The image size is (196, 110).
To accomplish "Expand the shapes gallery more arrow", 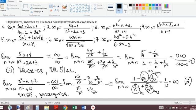I will tap(92, 11).
